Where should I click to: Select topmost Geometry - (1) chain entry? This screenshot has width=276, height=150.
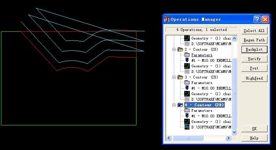pos(211,38)
